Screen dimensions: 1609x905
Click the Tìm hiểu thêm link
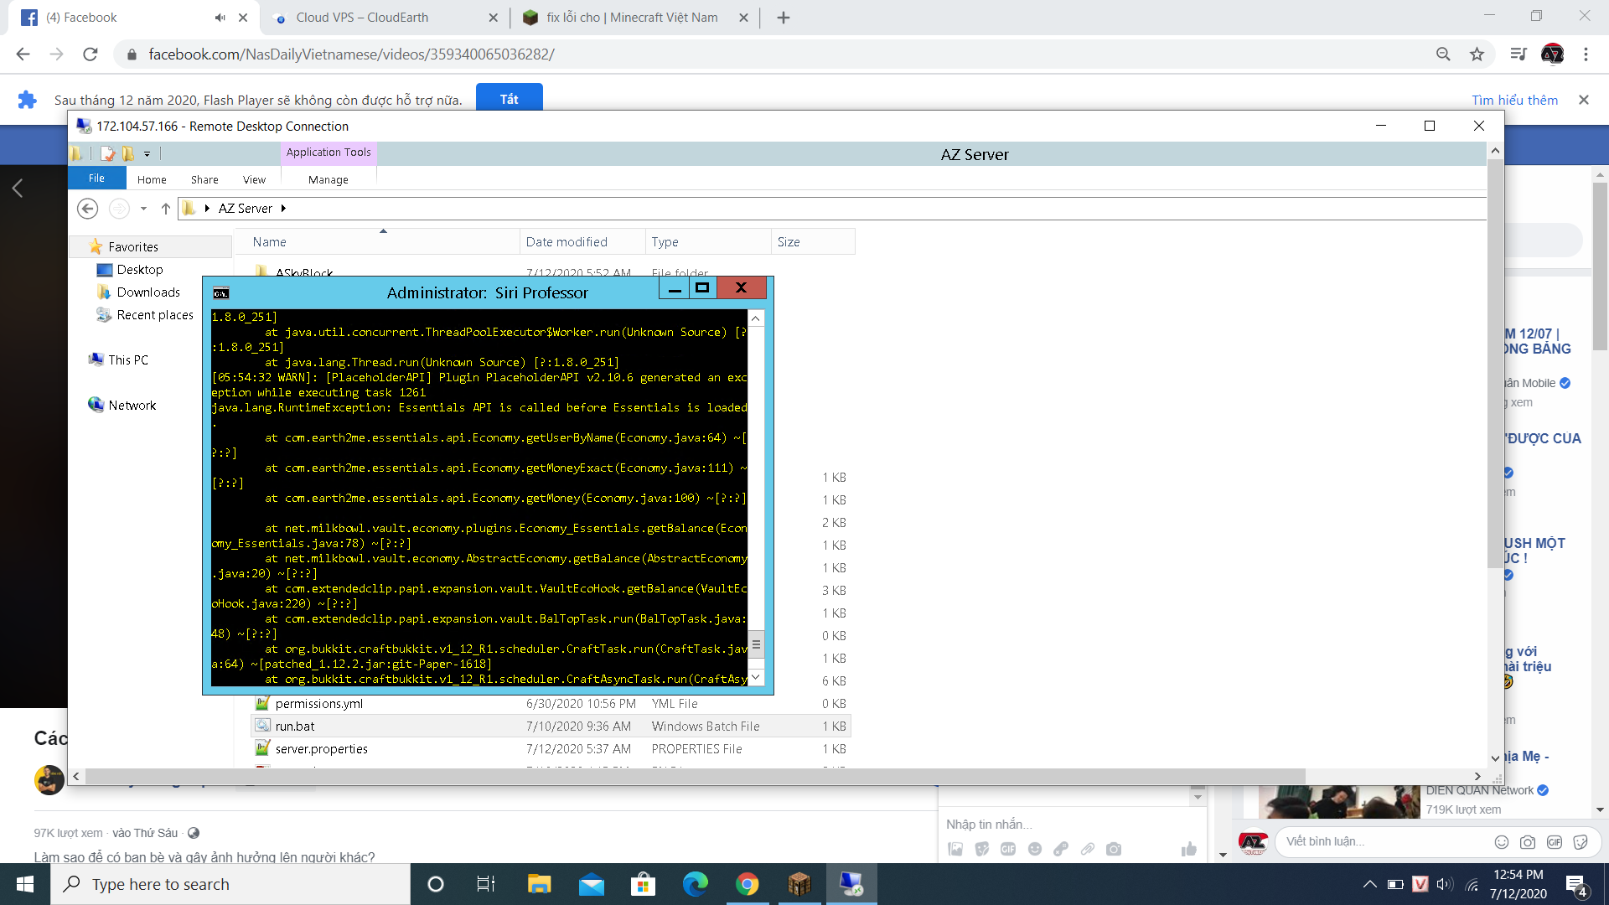point(1514,100)
